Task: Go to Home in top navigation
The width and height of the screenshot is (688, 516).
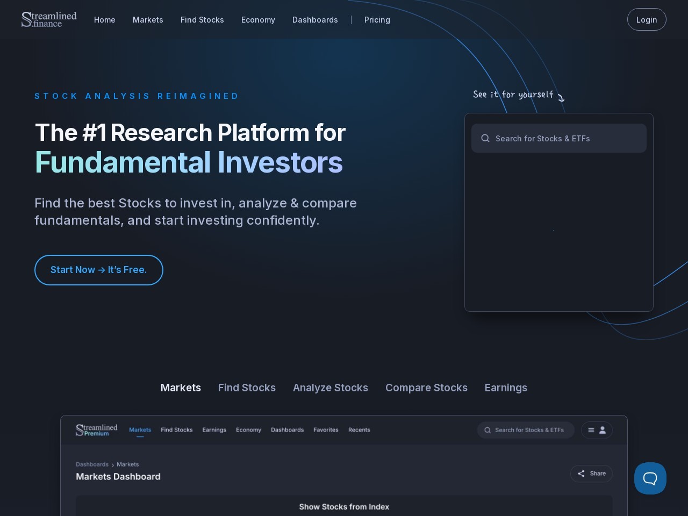Action: point(105,20)
